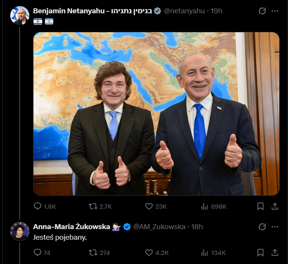View analytics showing 134K views
Image resolution: width=288 pixels, height=264 pixels.
205,252
